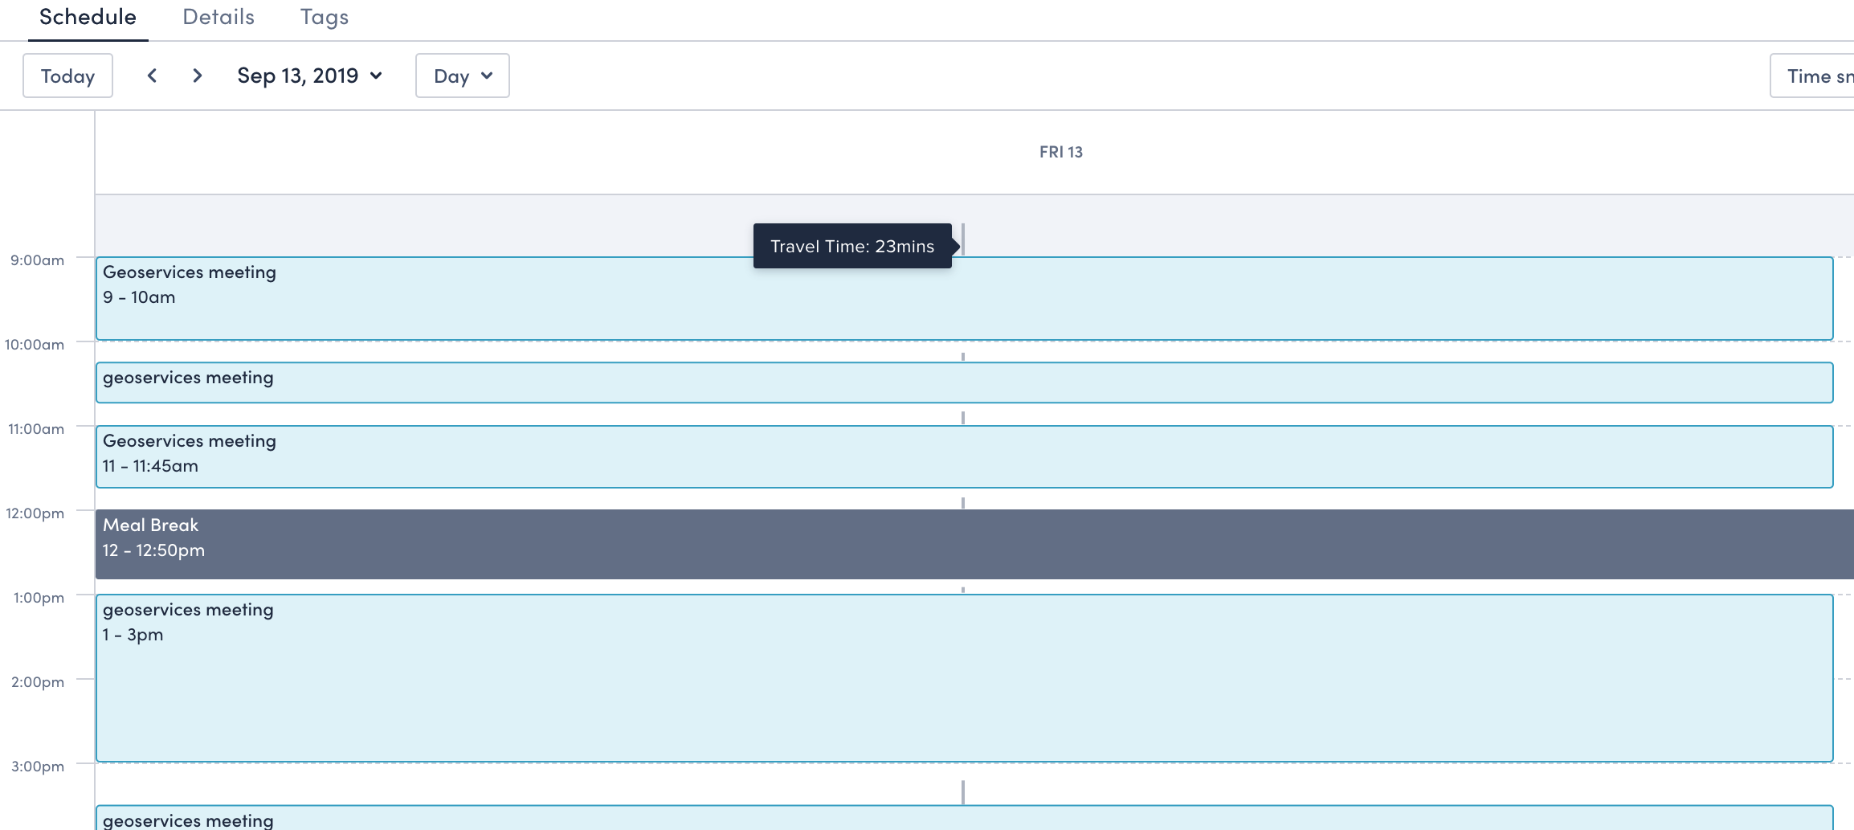Select the untimed geoservices meeting after 10am
Viewport: 1854px width, 830px height.
coord(964,382)
